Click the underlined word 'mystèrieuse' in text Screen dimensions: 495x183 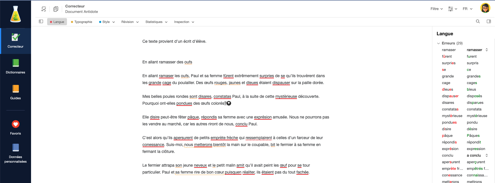click(286, 97)
